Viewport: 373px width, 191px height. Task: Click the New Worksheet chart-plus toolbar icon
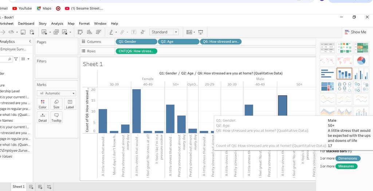click(44, 32)
